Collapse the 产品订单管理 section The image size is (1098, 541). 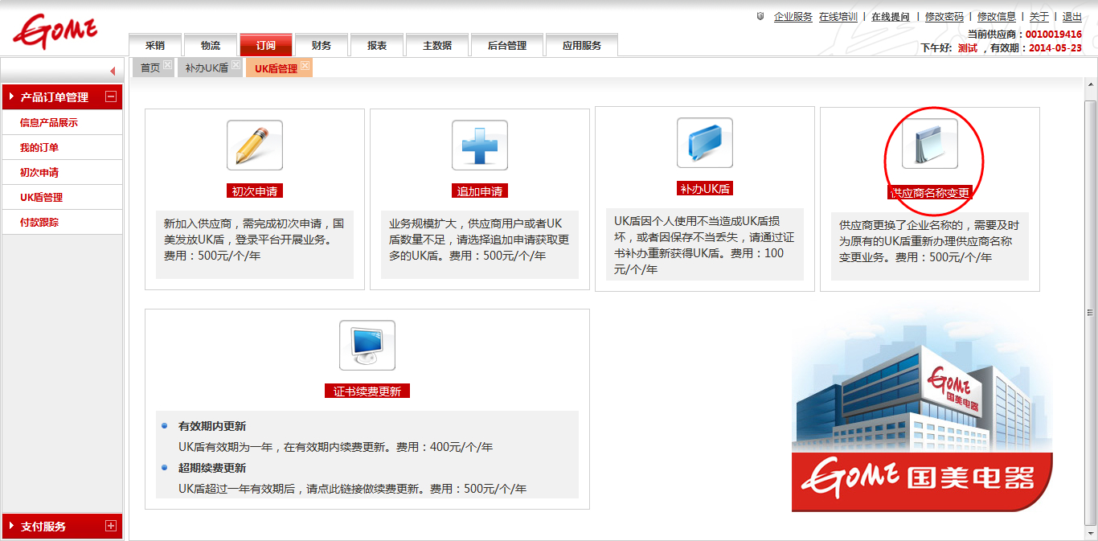coord(111,97)
